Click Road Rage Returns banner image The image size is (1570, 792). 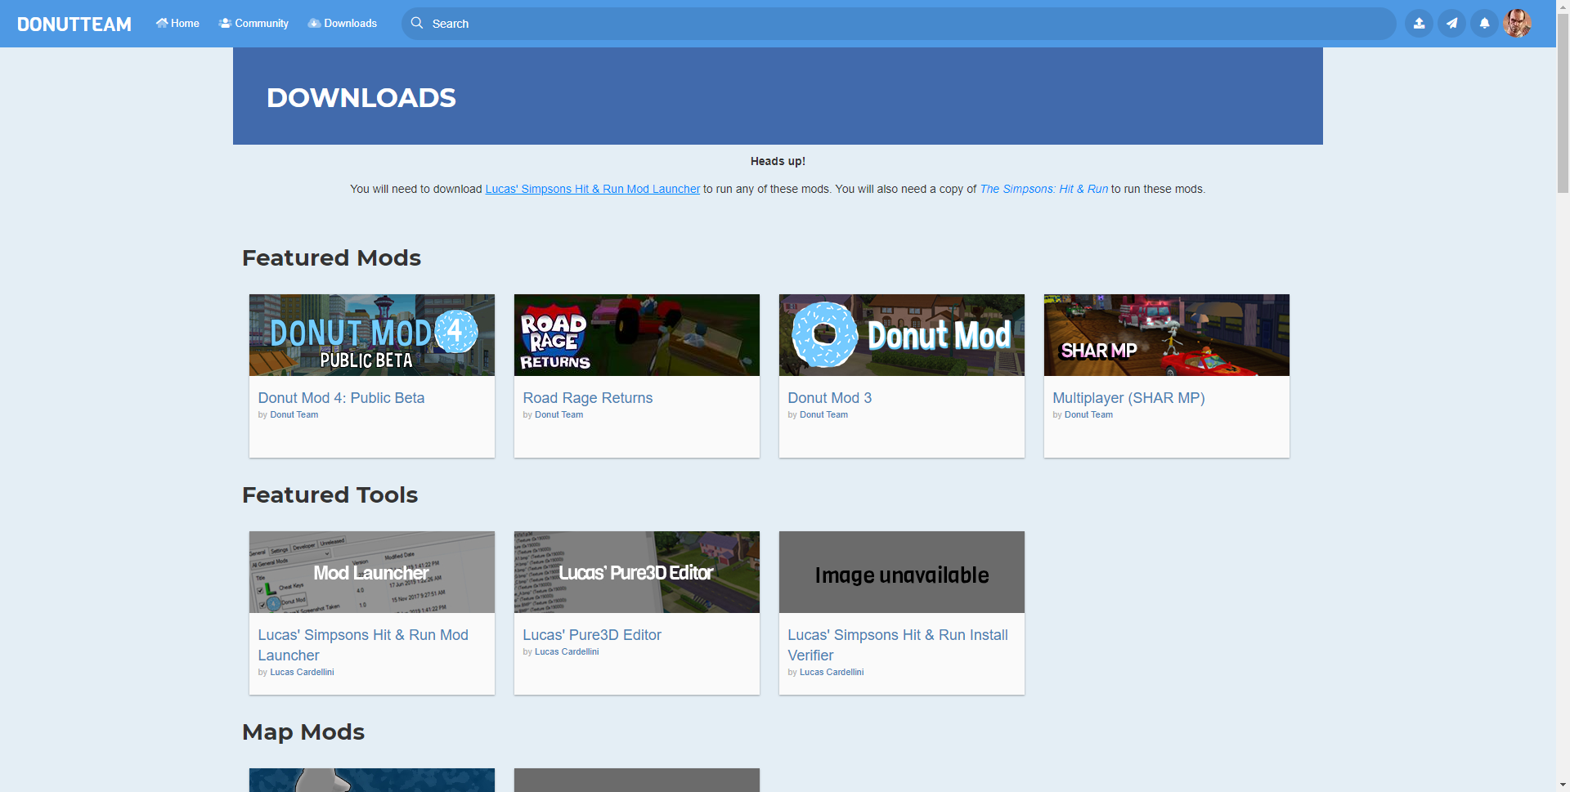(637, 335)
